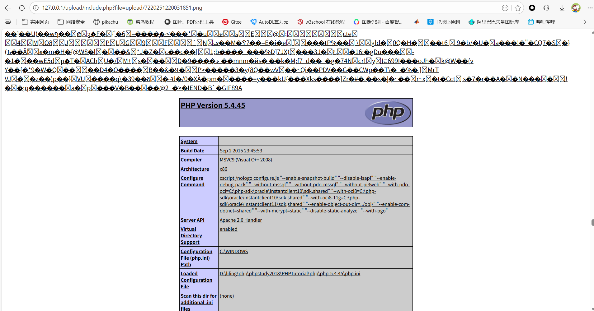The height and width of the screenshot is (311, 594).
Task: Open the 图片、PDF处理工具 bookmark
Action: click(189, 22)
